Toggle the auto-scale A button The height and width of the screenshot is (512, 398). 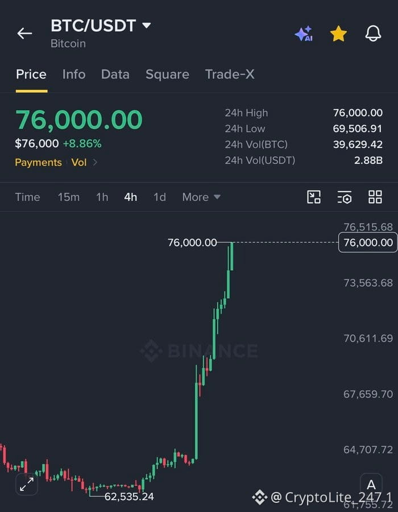[371, 484]
